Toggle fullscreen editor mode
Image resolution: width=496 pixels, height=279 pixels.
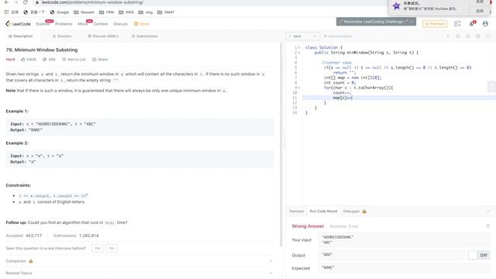click(488, 36)
